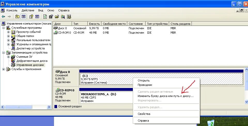The height and width of the screenshot is (126, 248).
Task: Click the open folder toolbar icon
Action: point(57,17)
